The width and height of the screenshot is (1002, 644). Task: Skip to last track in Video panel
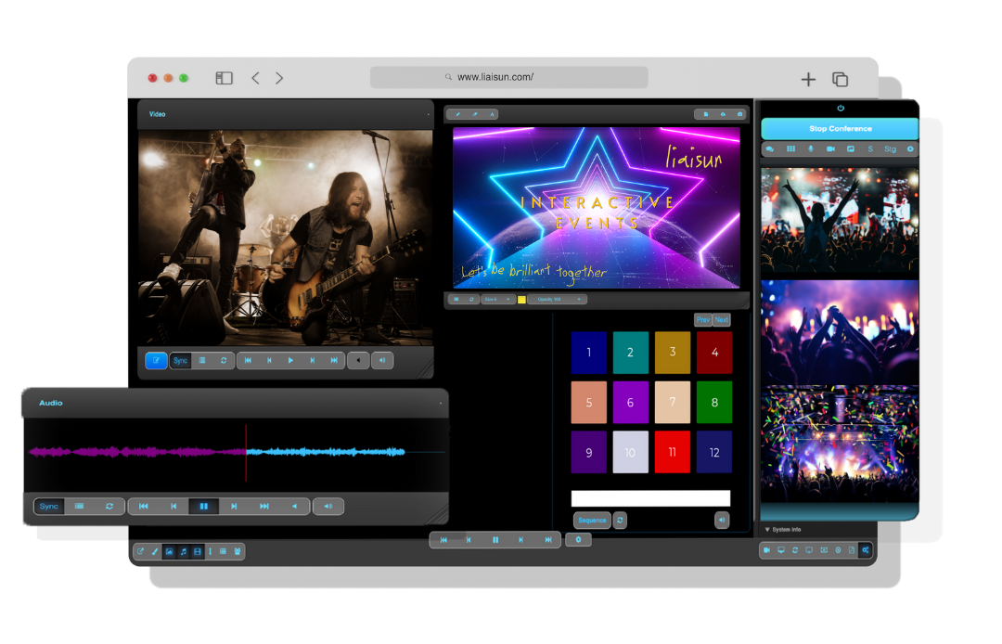click(x=334, y=360)
